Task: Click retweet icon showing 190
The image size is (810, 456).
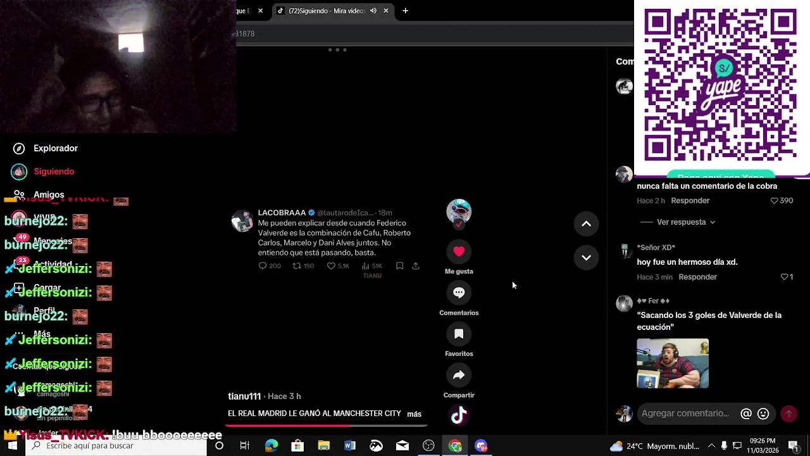Action: click(296, 266)
